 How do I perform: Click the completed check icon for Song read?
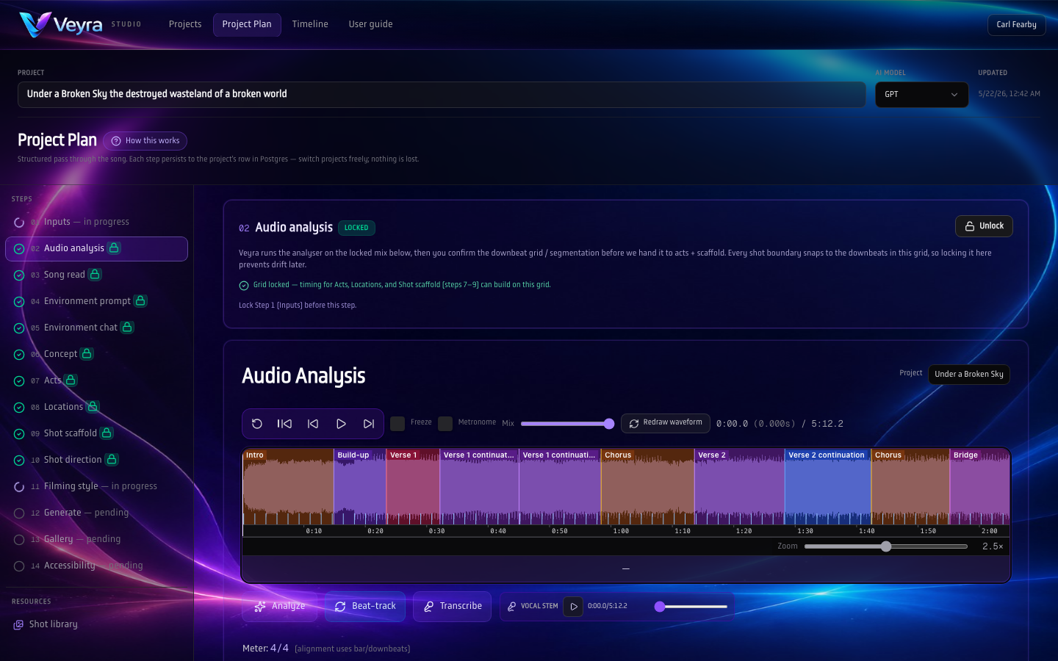coord(19,275)
